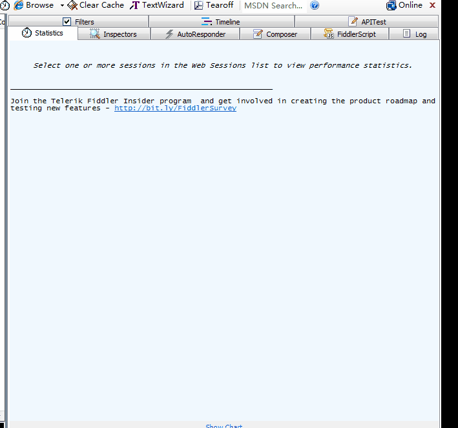Toggle the Filters tab checkbox

click(x=67, y=21)
